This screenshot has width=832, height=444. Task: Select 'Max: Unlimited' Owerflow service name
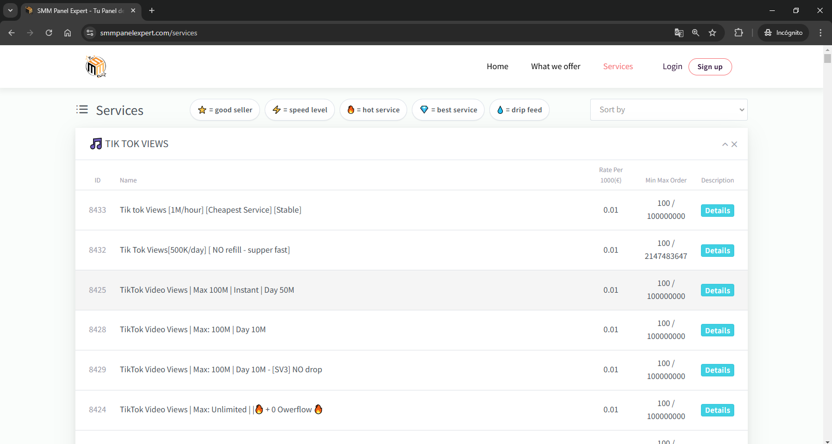(221, 410)
